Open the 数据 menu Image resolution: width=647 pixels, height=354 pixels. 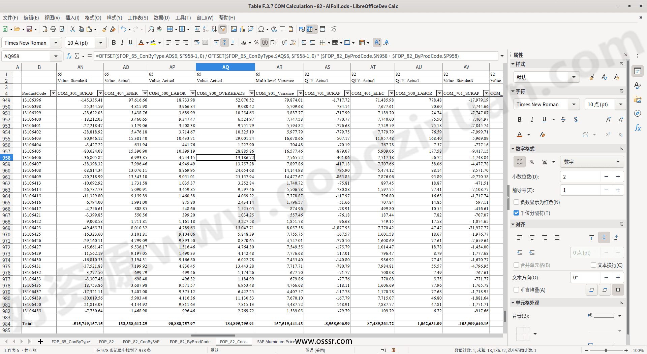click(x=161, y=18)
